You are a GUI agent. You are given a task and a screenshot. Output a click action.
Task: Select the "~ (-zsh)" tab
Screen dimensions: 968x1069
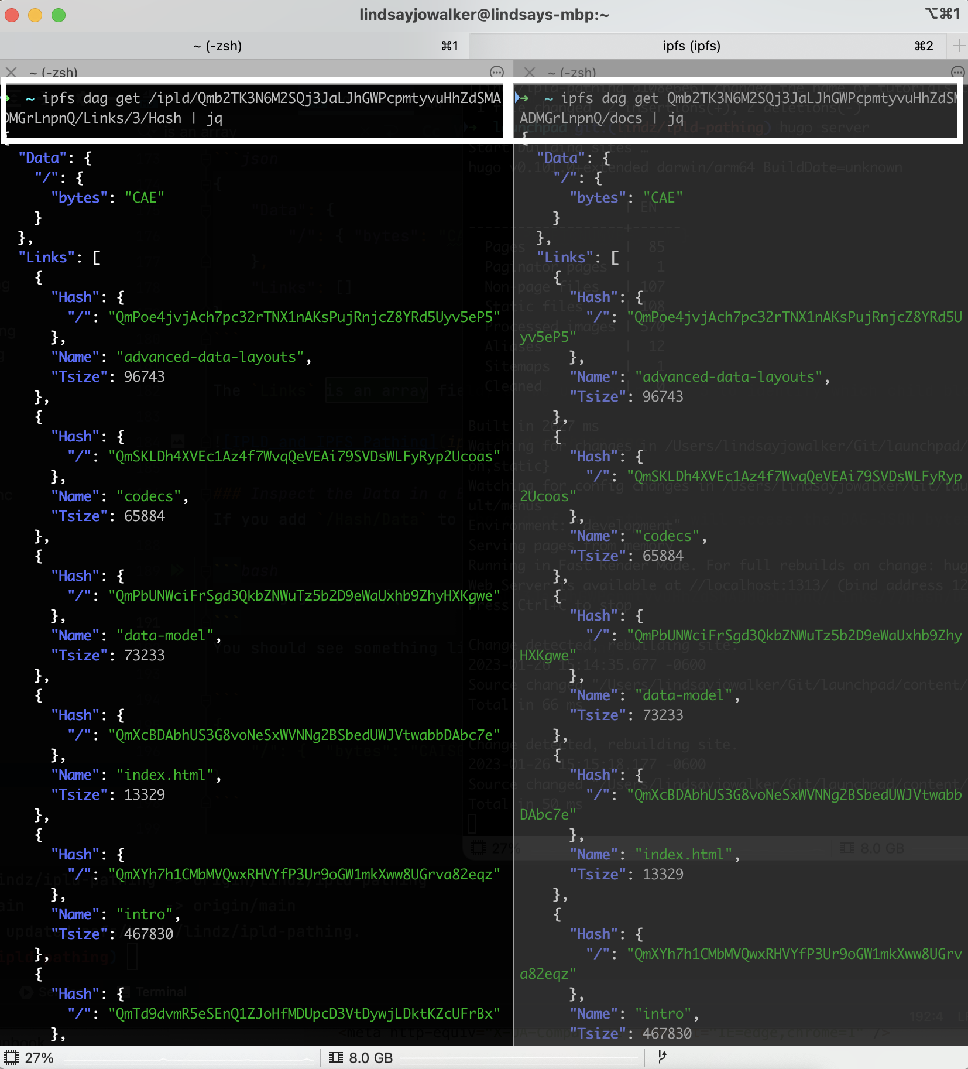tap(217, 46)
